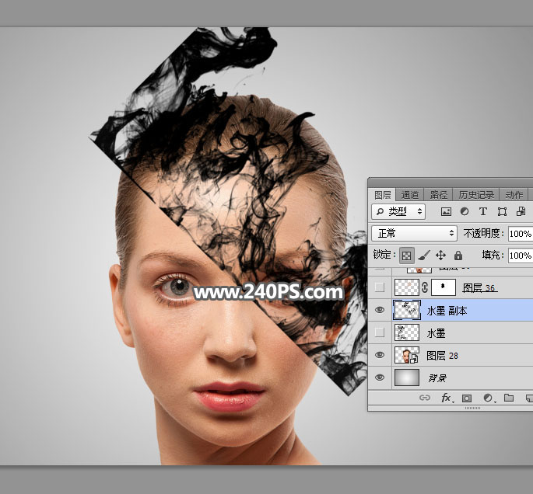
Task: Select layer named 图层 28
Action: (442, 356)
